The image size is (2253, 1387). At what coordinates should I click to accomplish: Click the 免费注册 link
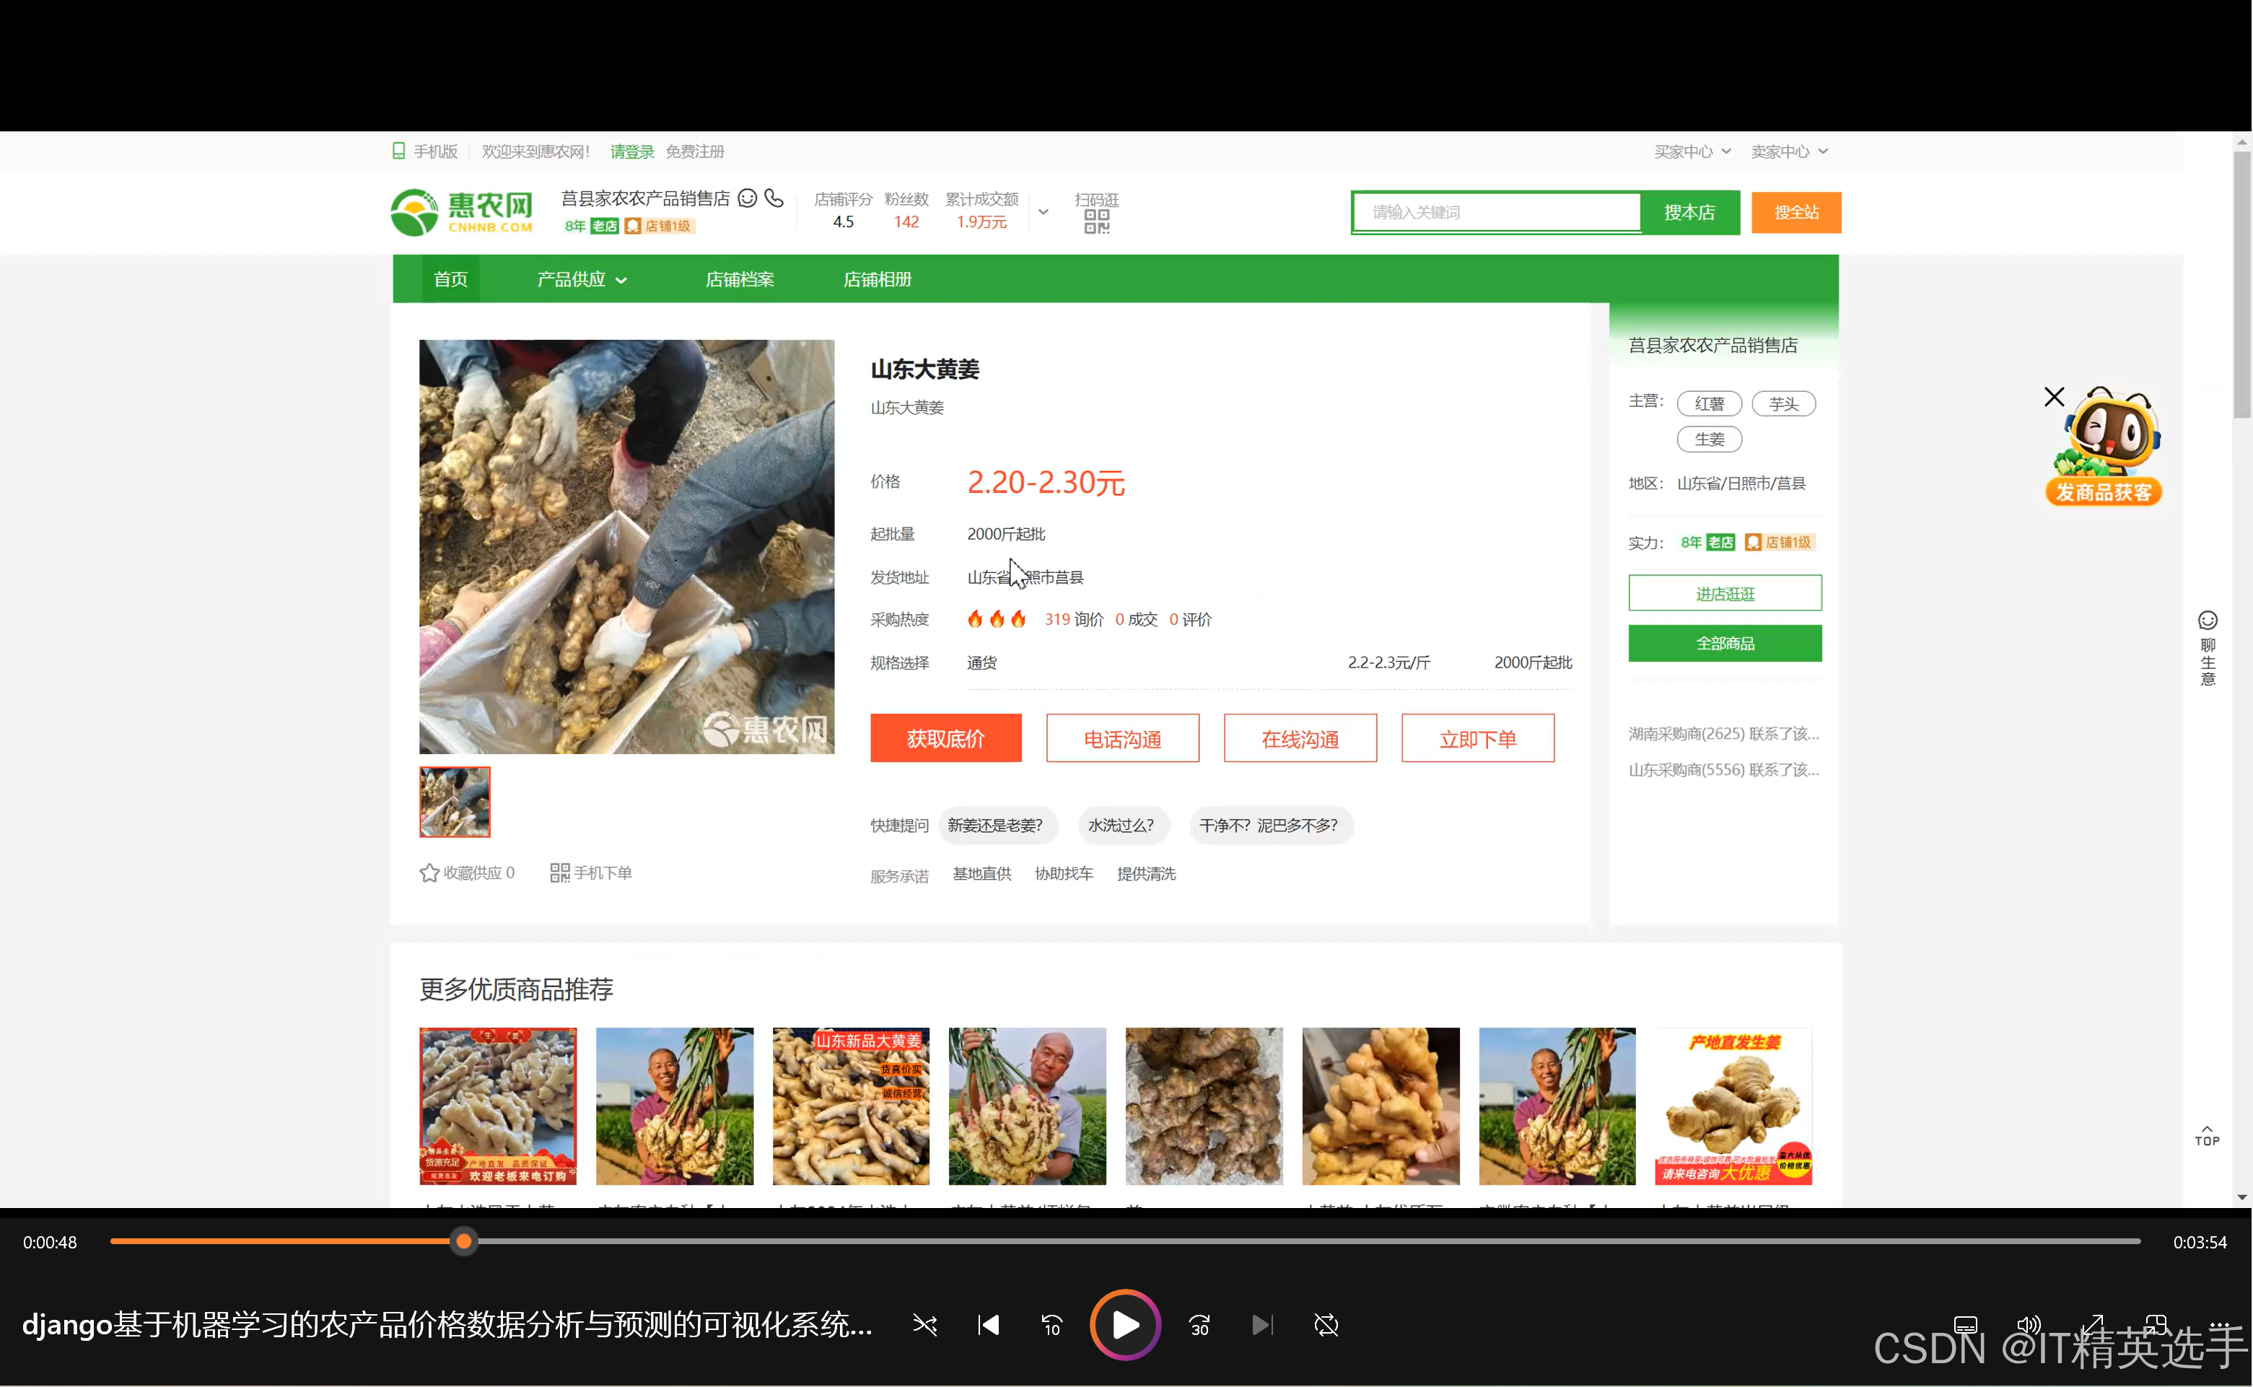pyautogui.click(x=694, y=152)
